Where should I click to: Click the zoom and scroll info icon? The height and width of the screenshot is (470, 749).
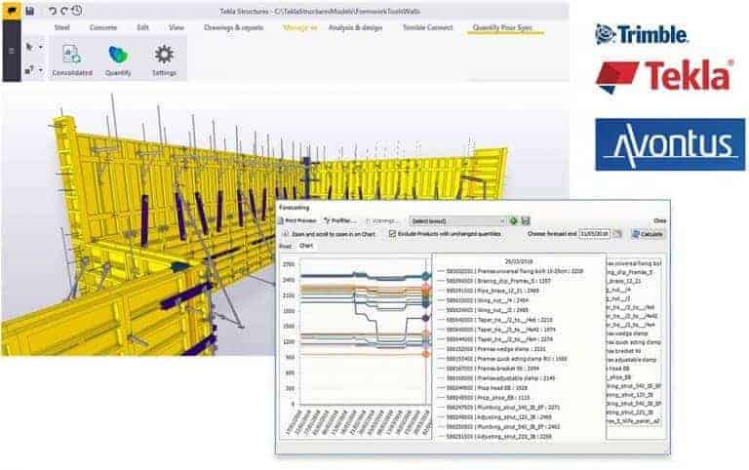click(x=286, y=234)
